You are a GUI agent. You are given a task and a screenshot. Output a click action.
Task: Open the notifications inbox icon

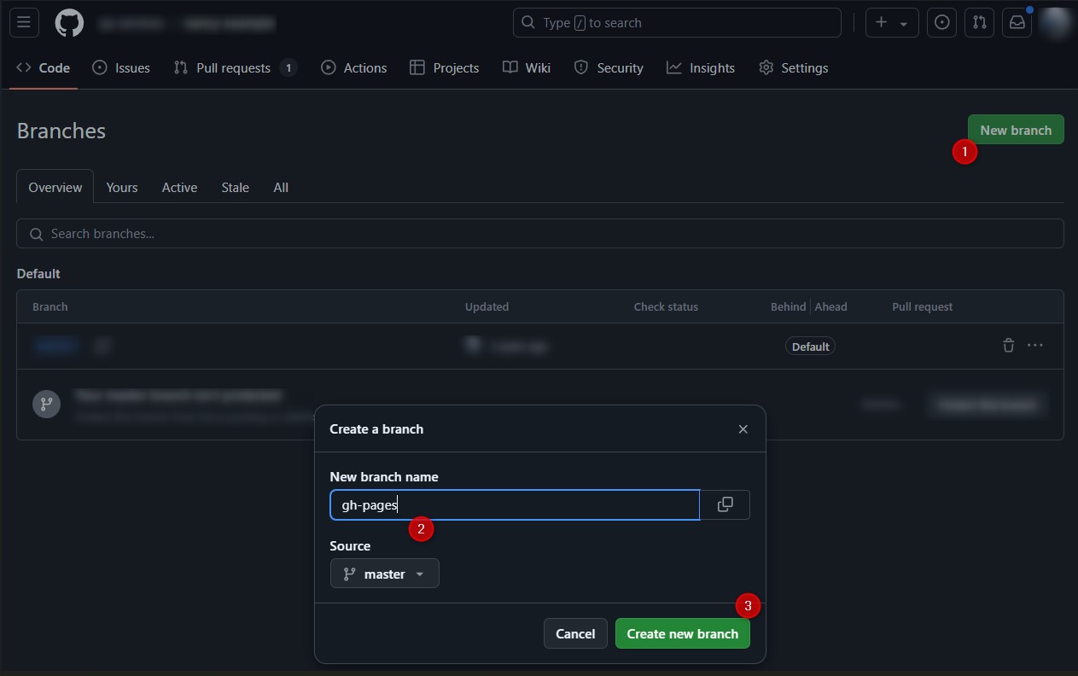(1017, 23)
